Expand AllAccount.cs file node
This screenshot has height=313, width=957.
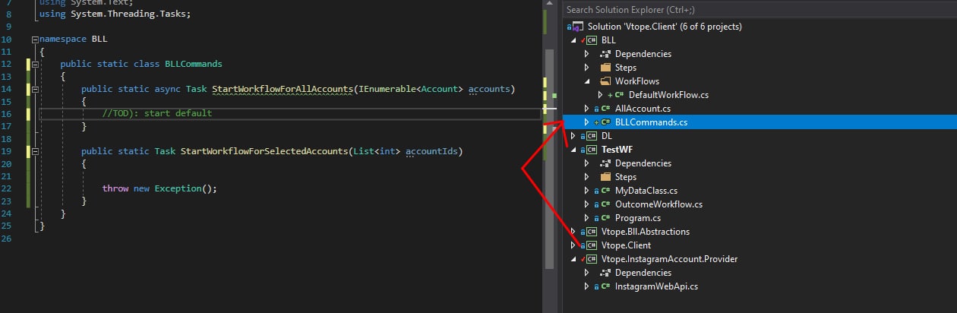pyautogui.click(x=586, y=109)
